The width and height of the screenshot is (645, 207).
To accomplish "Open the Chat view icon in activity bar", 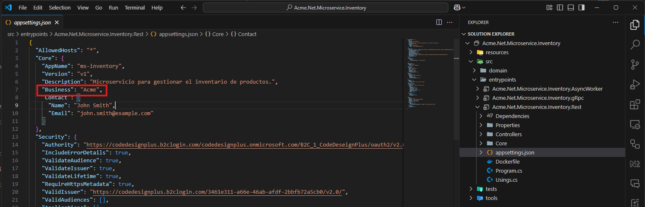I will (x=635, y=183).
